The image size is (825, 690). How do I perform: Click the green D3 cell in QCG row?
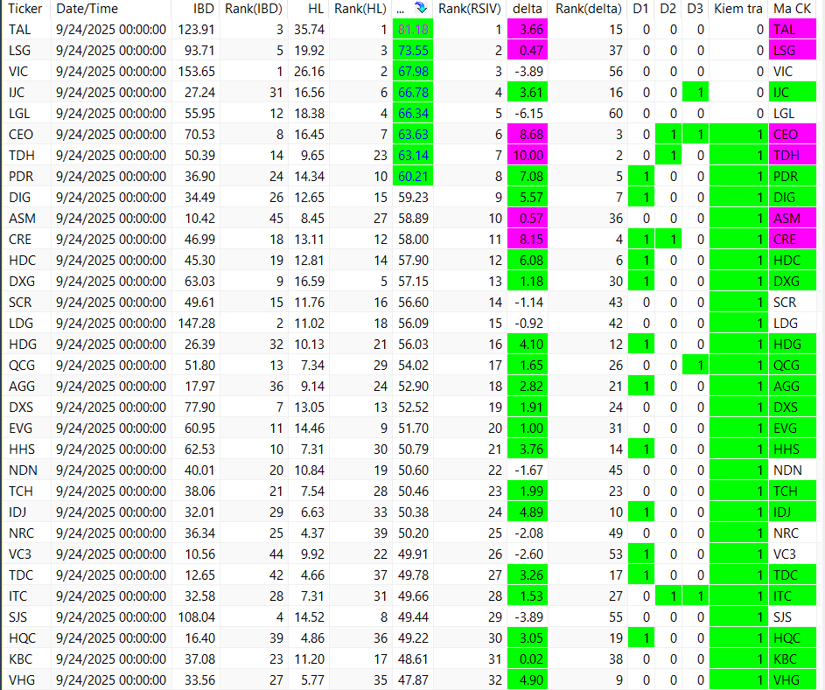tap(695, 366)
